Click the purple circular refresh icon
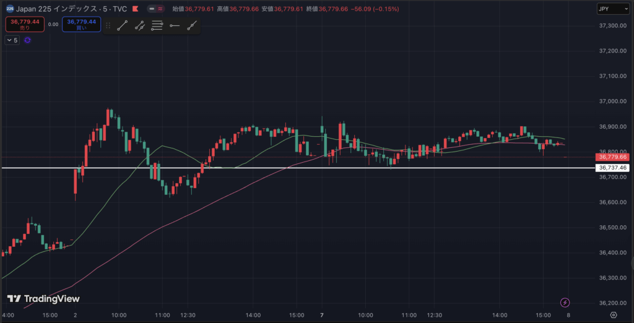This screenshot has width=634, height=323. (27, 40)
